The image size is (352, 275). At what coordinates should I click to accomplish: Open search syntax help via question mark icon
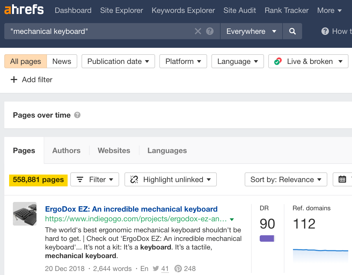tap(210, 31)
